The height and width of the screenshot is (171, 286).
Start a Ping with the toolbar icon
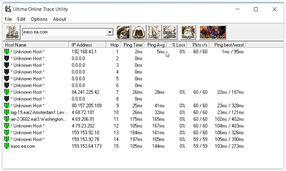click(154, 32)
